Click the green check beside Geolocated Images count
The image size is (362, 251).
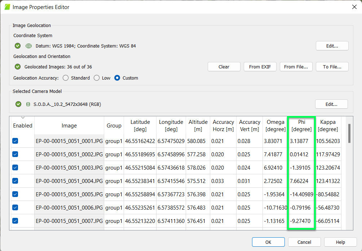[x=17, y=66]
